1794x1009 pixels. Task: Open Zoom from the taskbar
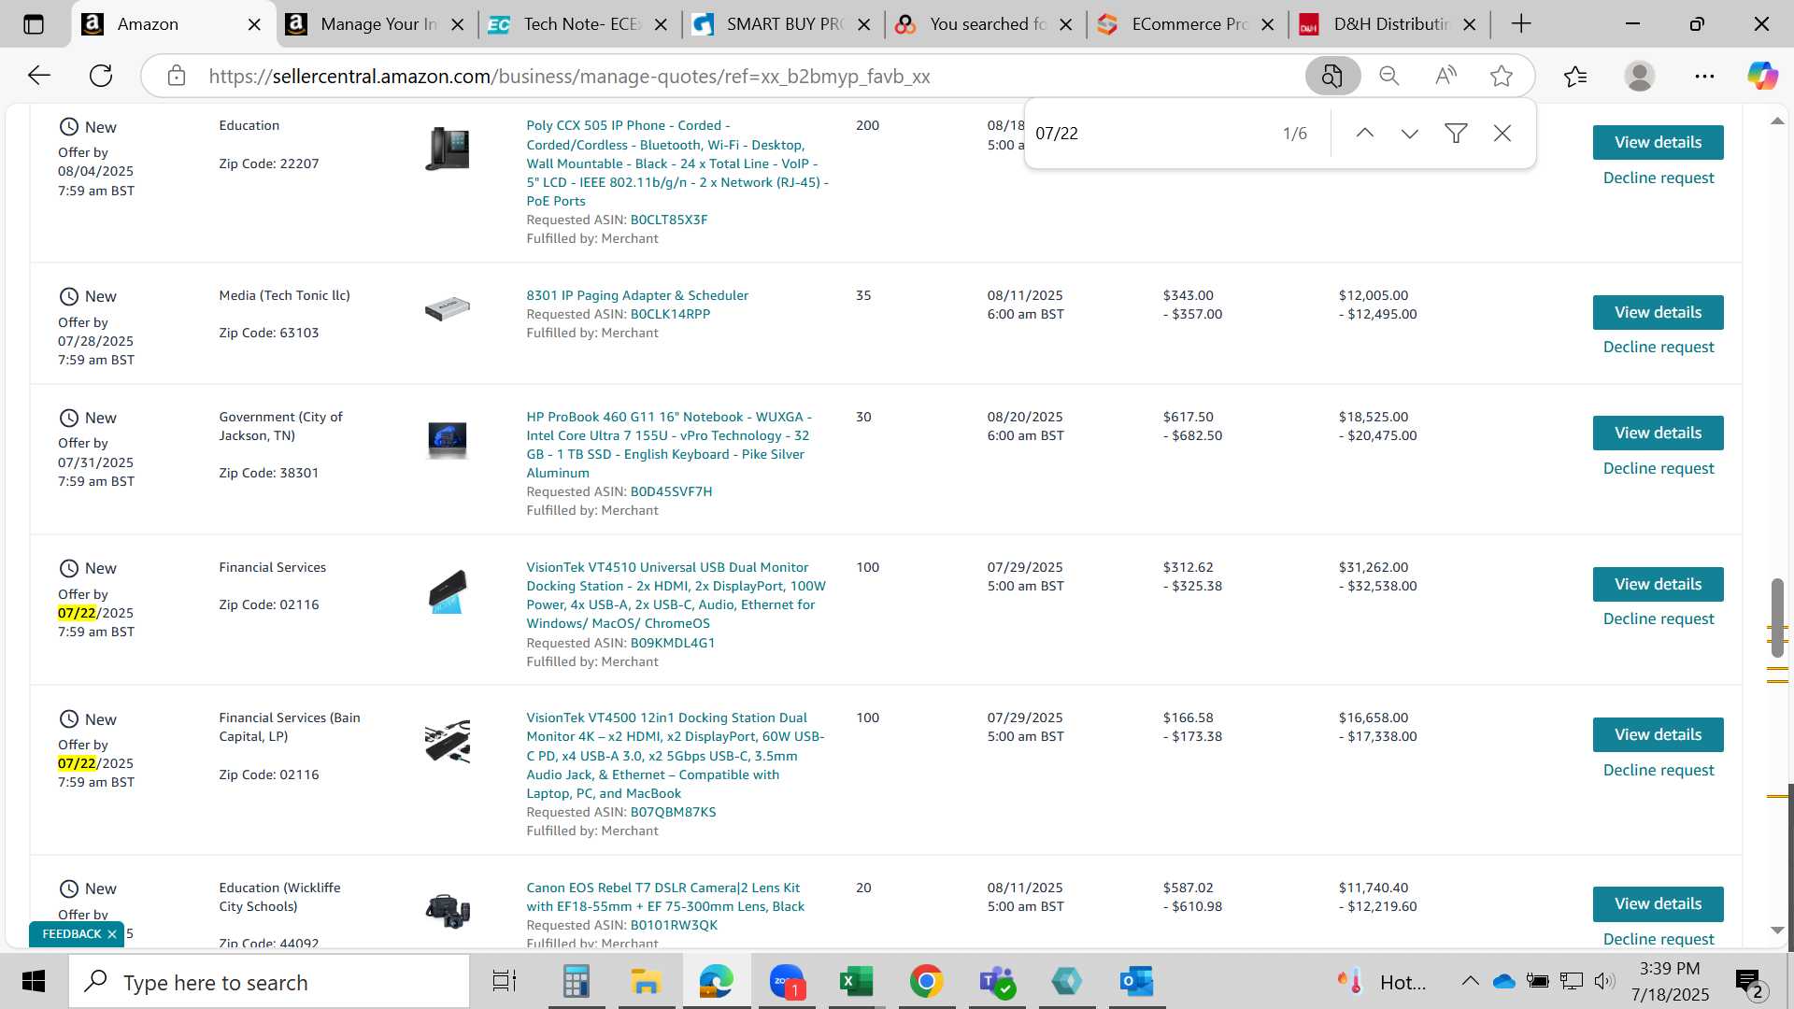point(787,982)
